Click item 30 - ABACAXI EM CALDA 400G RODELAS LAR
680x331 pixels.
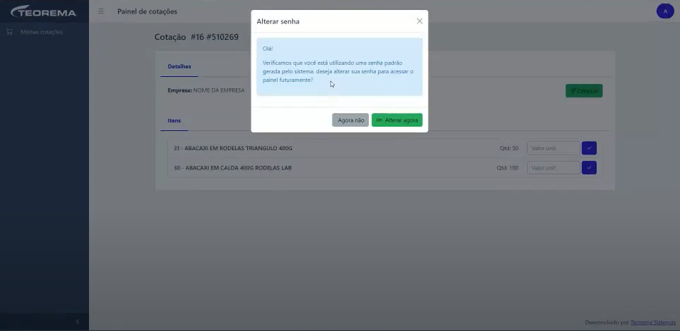pyautogui.click(x=232, y=168)
